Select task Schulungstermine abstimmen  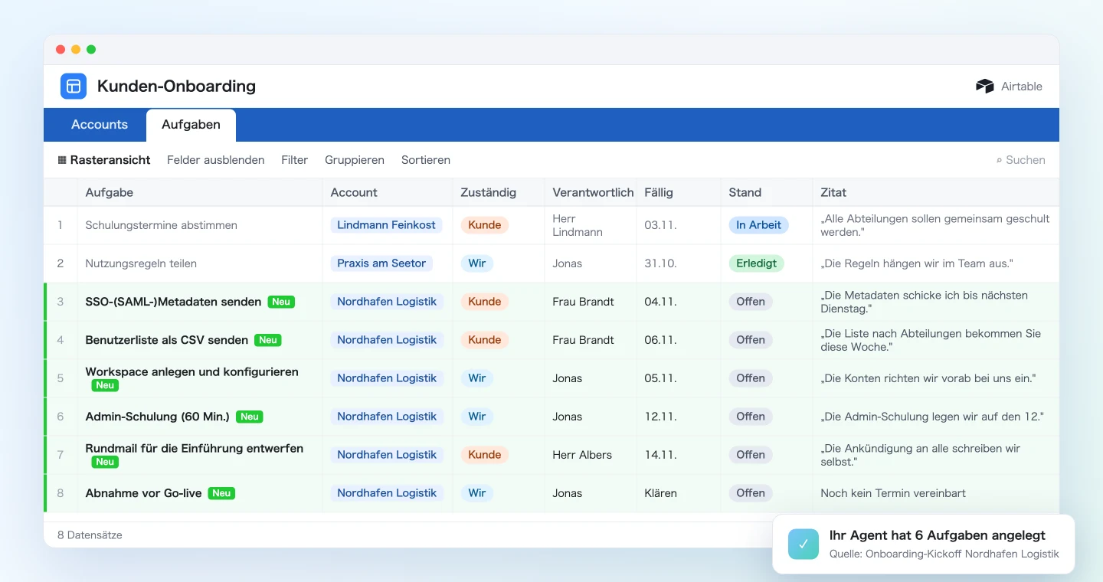click(162, 225)
